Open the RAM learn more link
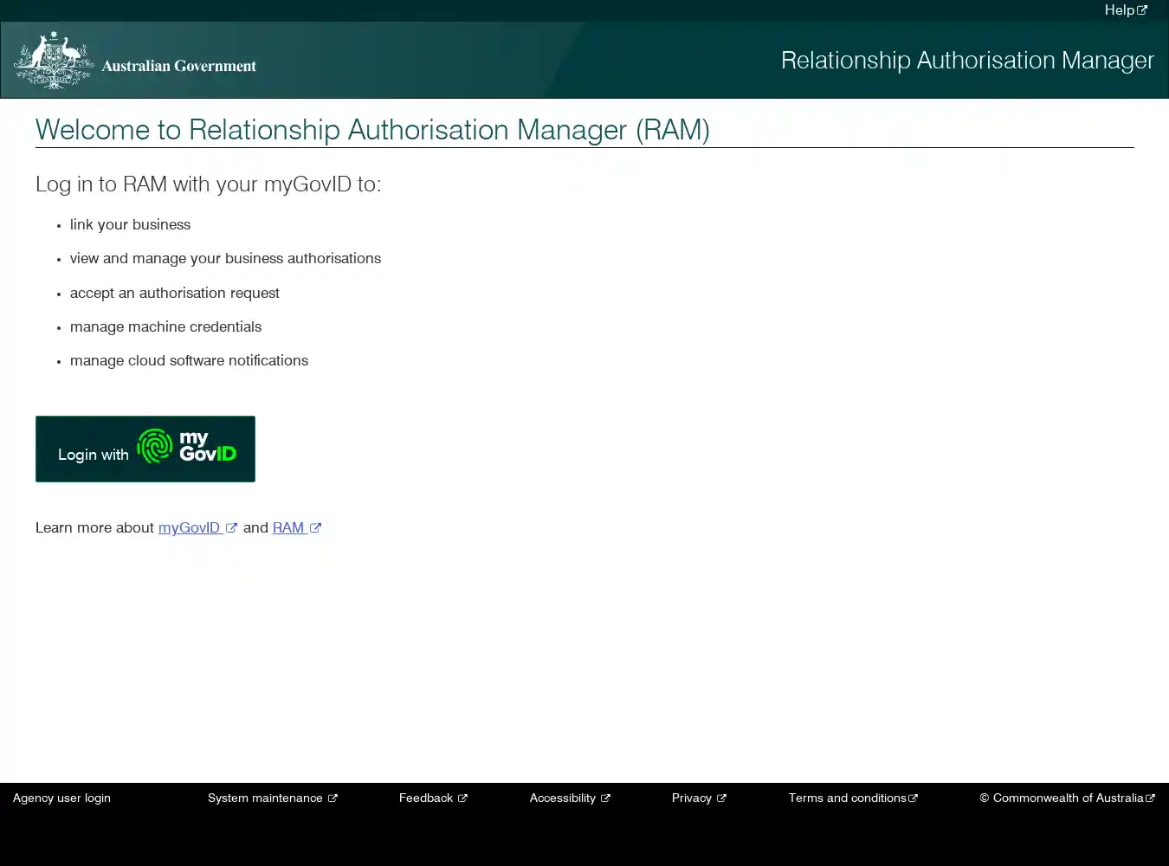Image resolution: width=1169 pixels, height=866 pixels. tap(297, 528)
